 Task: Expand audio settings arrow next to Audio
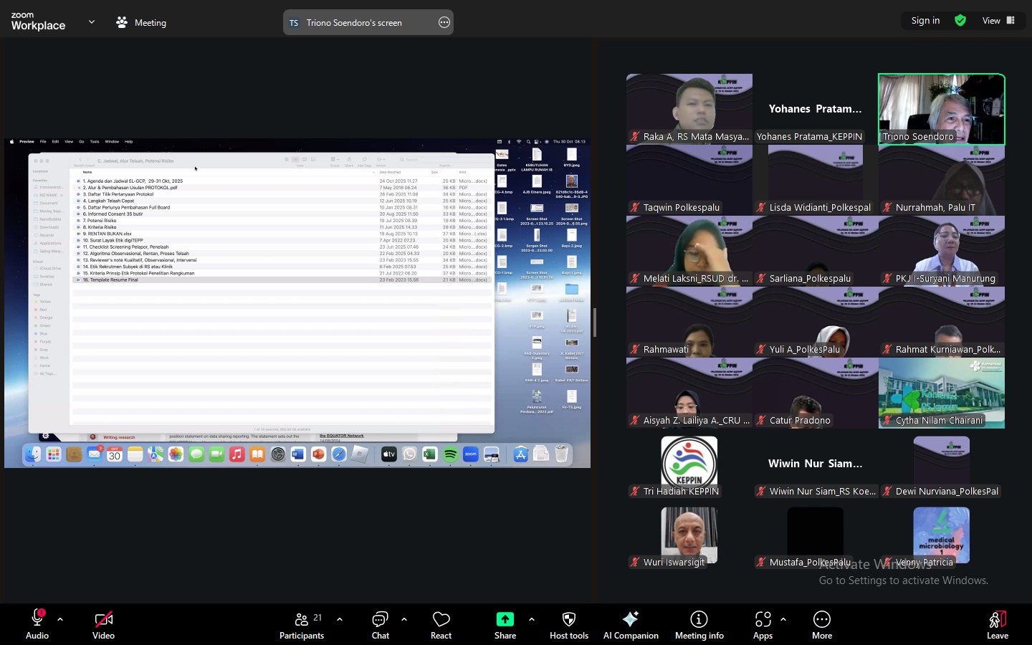60,619
